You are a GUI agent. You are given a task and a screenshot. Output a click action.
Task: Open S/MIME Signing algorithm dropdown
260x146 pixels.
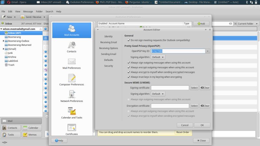[158, 94]
